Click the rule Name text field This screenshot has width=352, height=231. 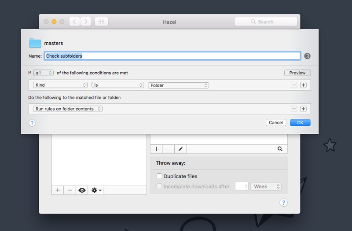click(x=172, y=56)
